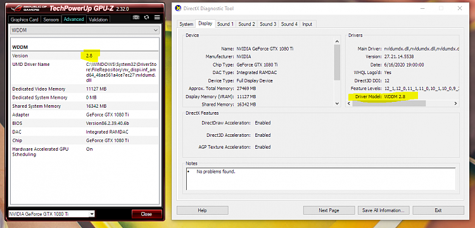Select the Advanced tab in GPU-Z
The width and height of the screenshot is (475, 228).
point(73,19)
